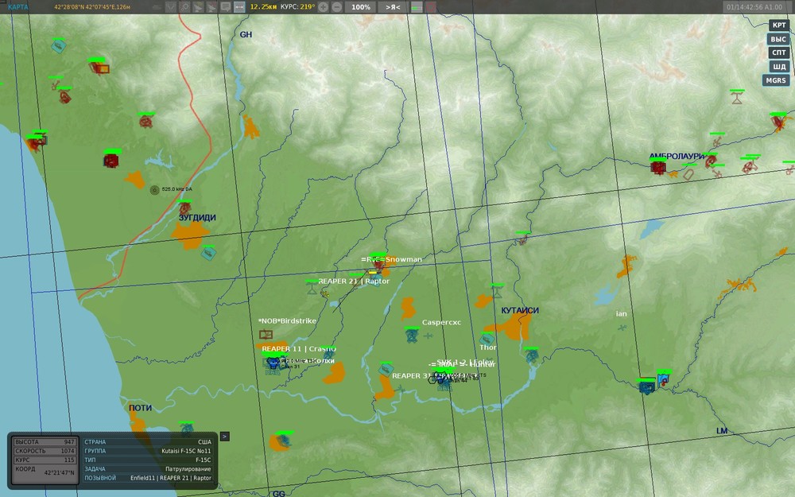This screenshot has width=795, height=497.
Task: Select the Caspercxc aircraft icon
Action: 429,336
